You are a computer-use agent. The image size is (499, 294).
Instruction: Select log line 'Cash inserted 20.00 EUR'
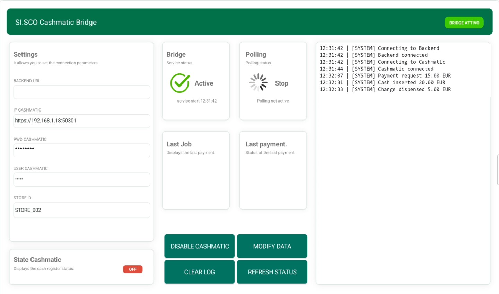coord(382,82)
